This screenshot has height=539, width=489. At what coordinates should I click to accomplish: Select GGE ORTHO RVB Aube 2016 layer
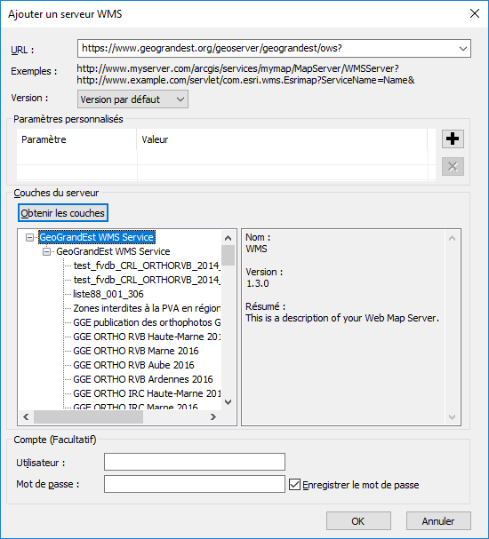(x=133, y=365)
